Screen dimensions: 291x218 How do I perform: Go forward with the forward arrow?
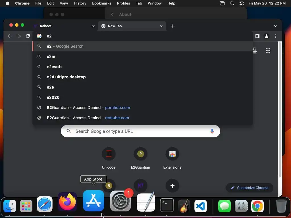coord(19,36)
